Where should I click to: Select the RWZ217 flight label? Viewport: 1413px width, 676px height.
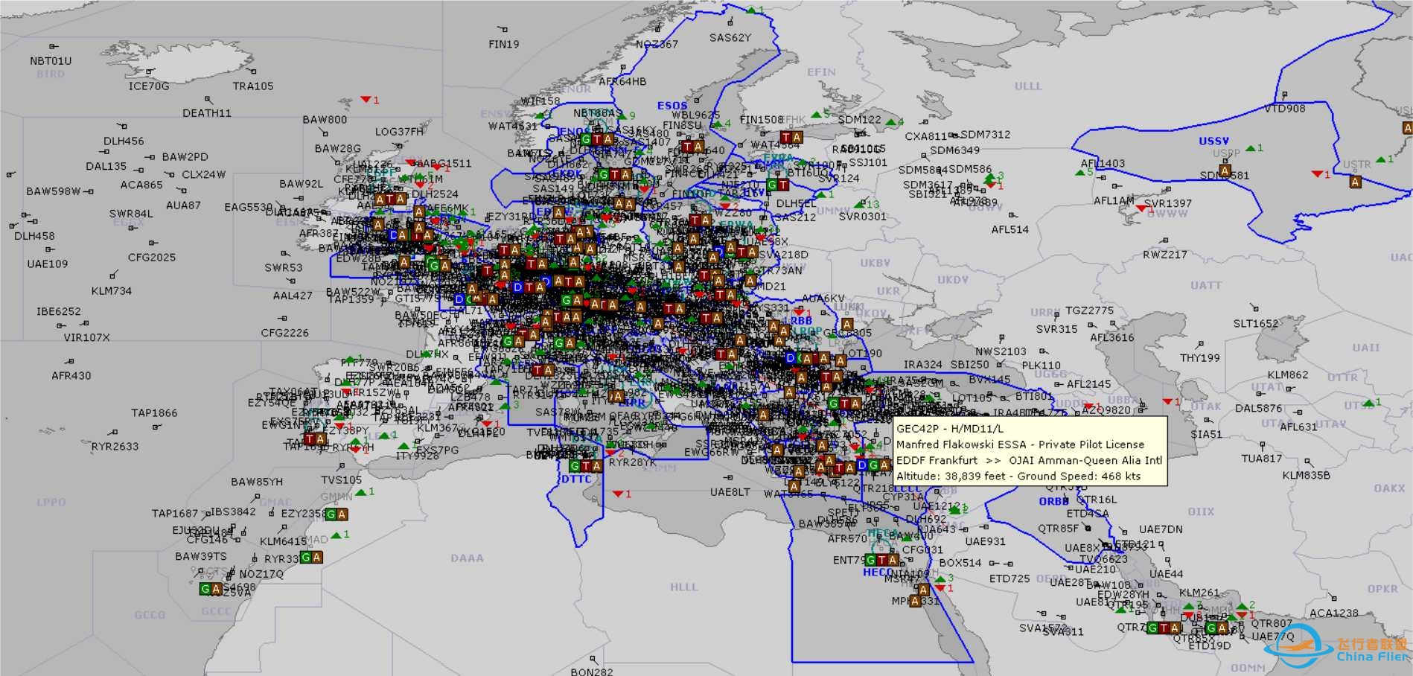coord(1165,255)
